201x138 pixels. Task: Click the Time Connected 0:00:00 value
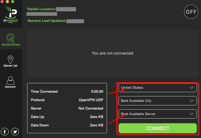[x=97, y=92]
